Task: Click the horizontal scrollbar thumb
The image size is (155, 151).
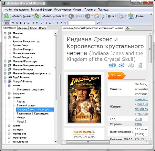Action: tap(88, 142)
